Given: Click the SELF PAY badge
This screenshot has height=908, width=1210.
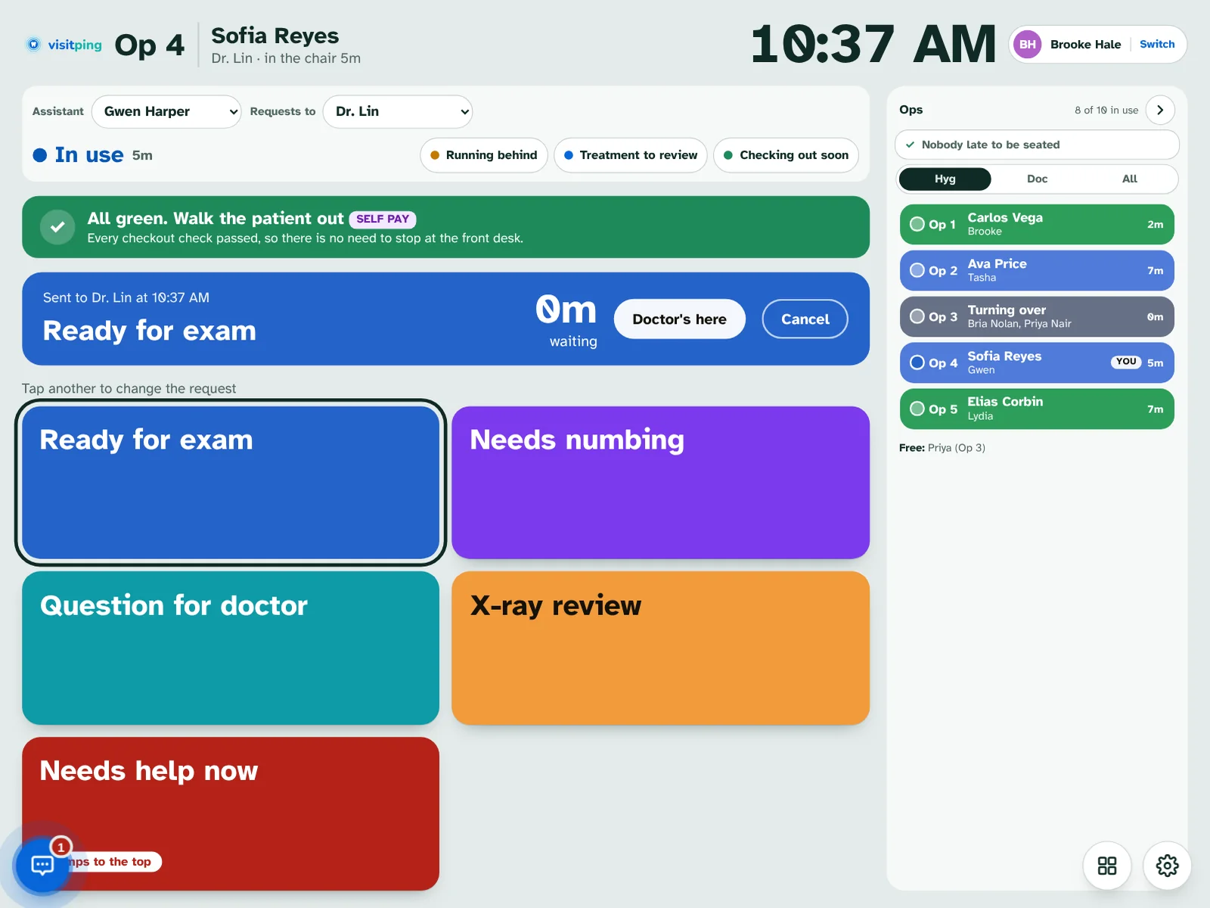Looking at the screenshot, I should [x=383, y=219].
